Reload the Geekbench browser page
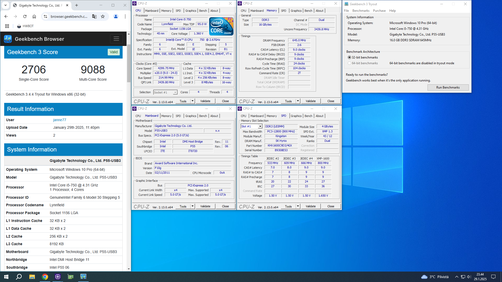Image resolution: width=502 pixels, height=282 pixels. pos(25,16)
